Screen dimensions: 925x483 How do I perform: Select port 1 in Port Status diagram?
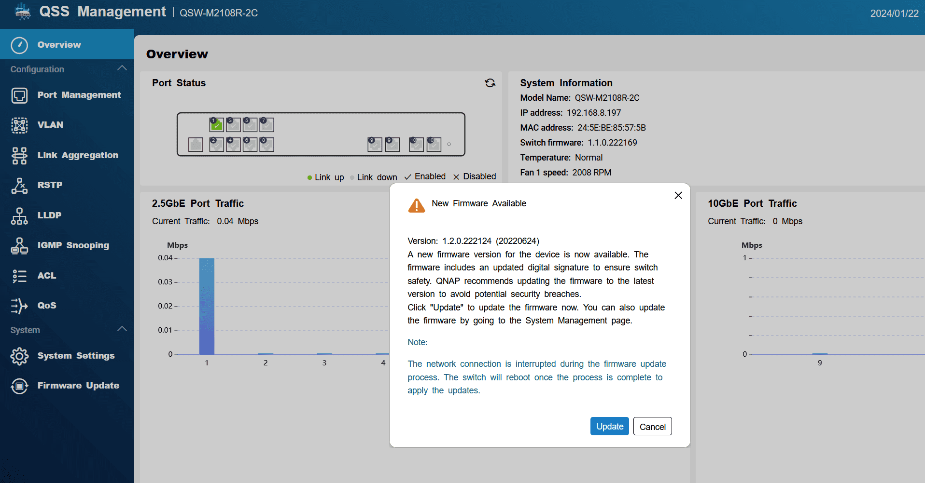point(217,125)
